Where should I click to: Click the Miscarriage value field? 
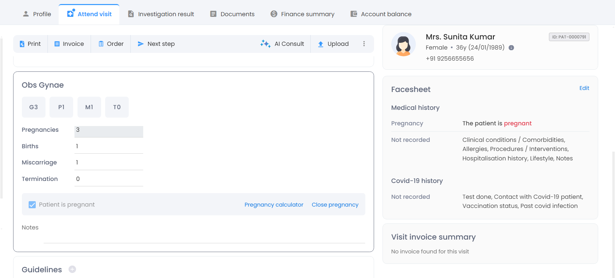tap(109, 163)
